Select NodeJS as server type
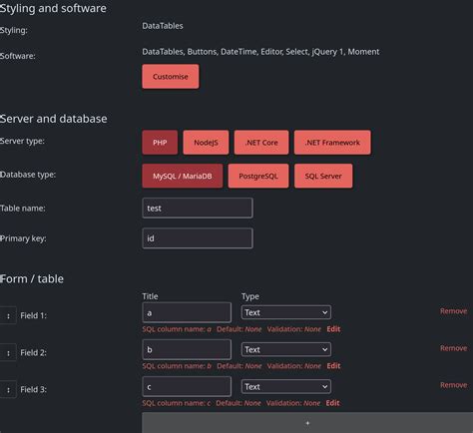The image size is (473, 433). click(x=206, y=143)
